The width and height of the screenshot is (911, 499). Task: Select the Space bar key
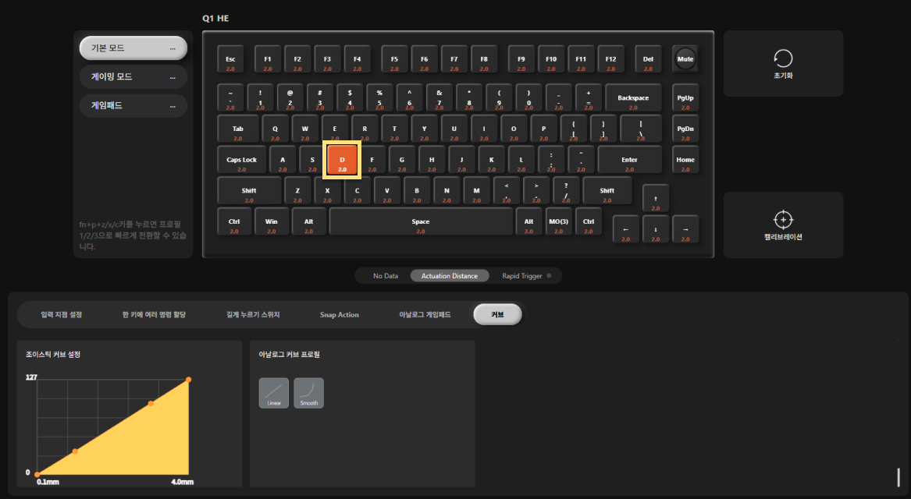pos(421,221)
